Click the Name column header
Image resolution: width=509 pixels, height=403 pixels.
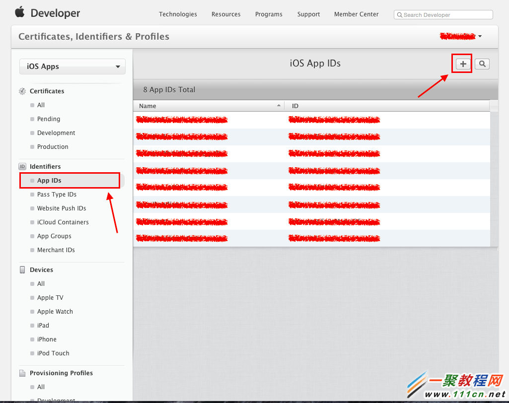click(209, 106)
